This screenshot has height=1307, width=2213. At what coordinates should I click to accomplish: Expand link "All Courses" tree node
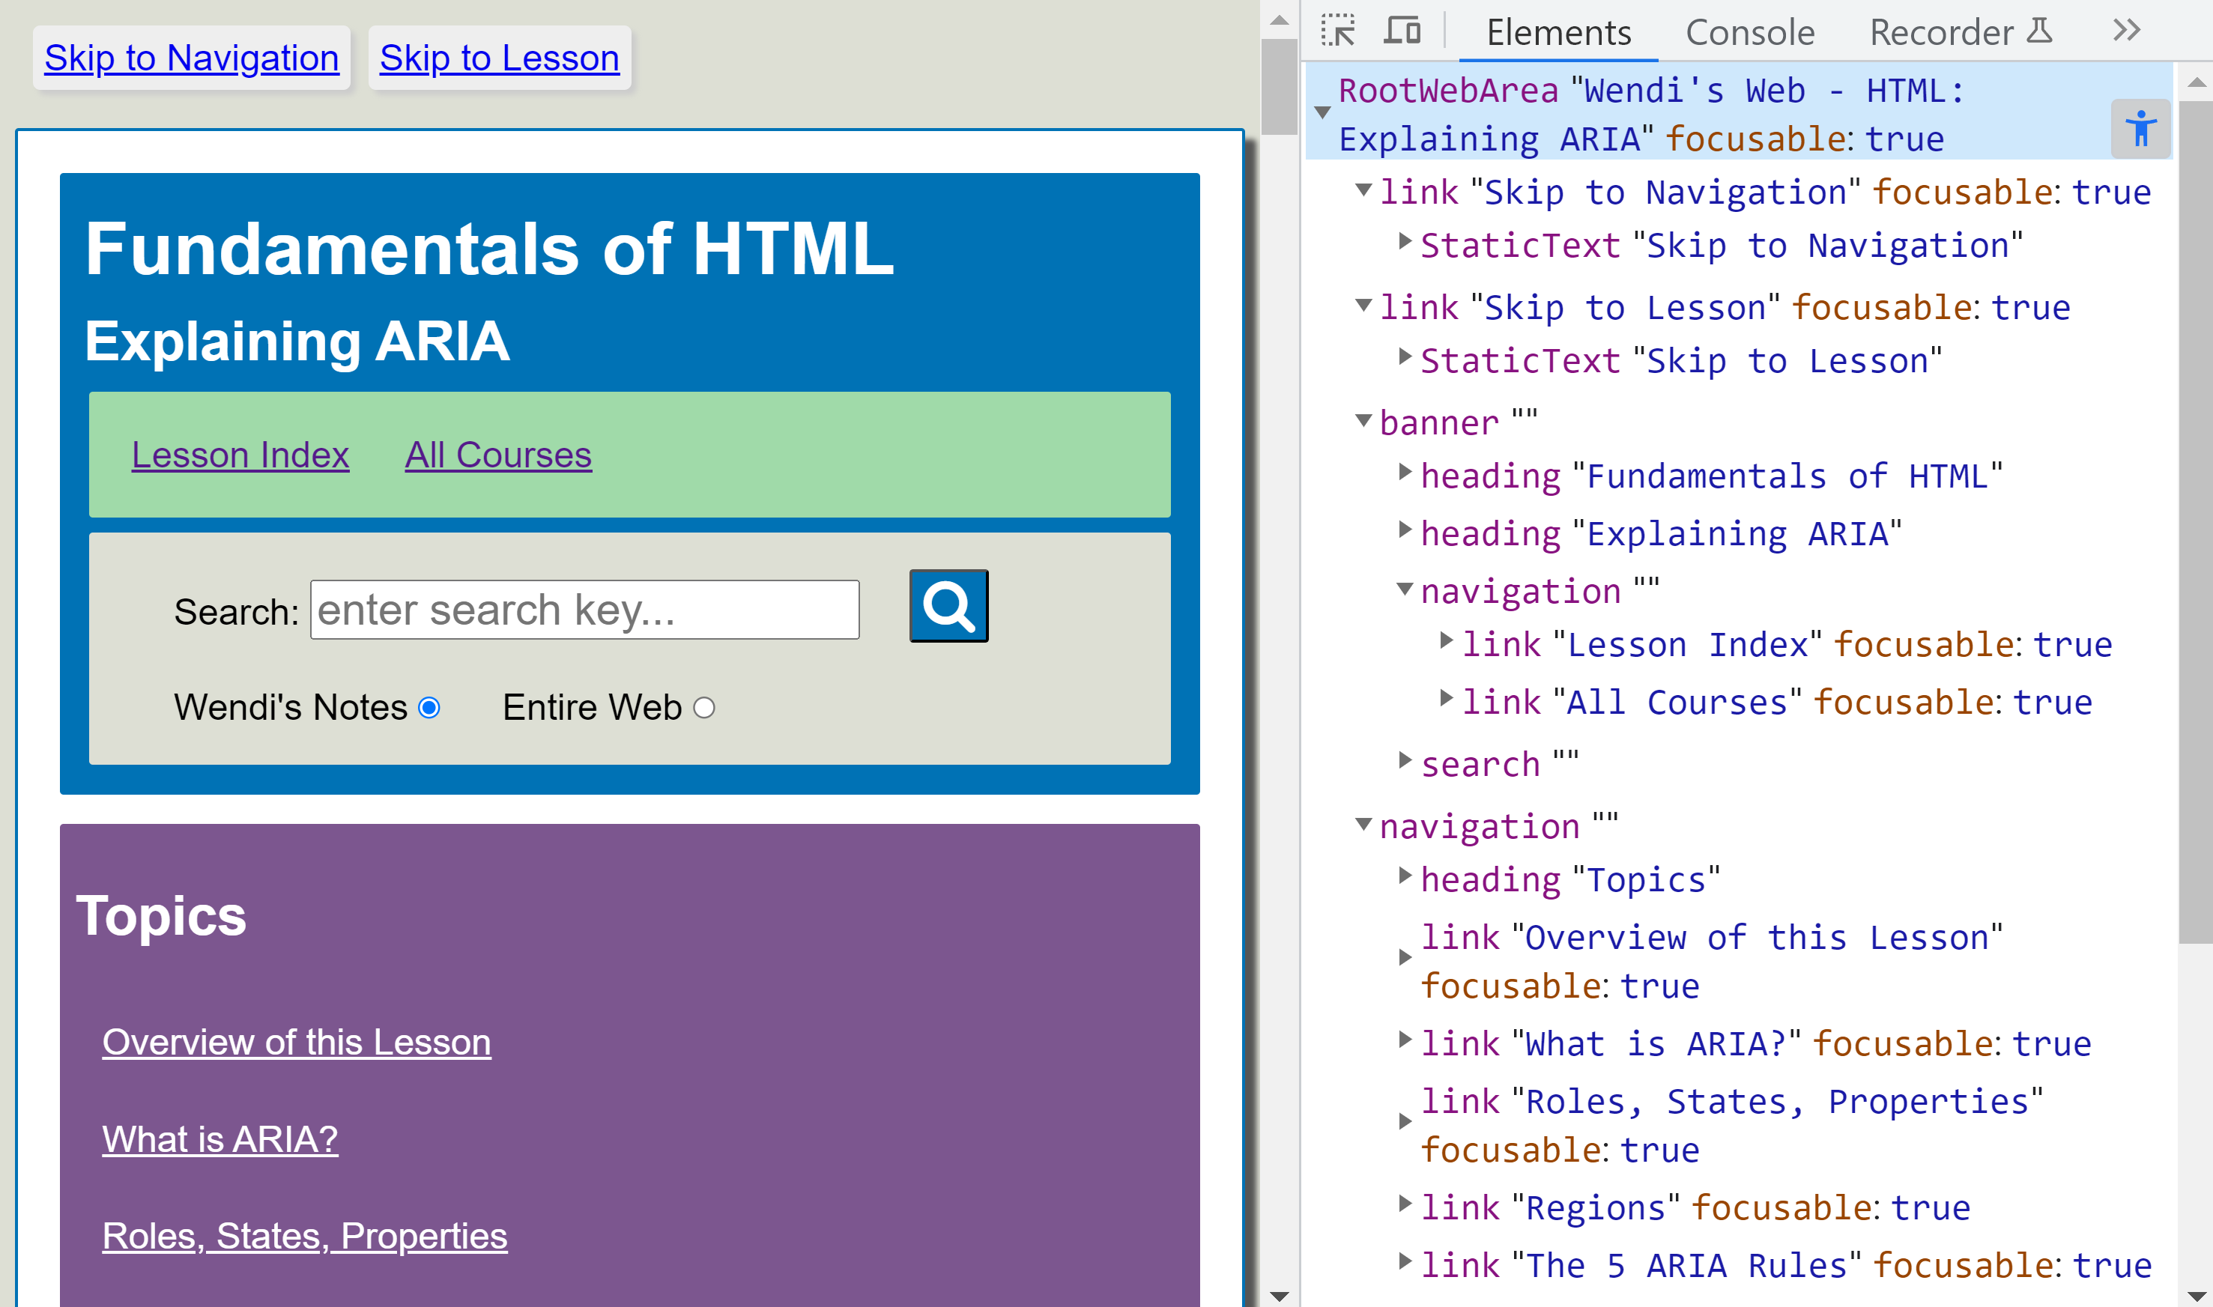1446,698
